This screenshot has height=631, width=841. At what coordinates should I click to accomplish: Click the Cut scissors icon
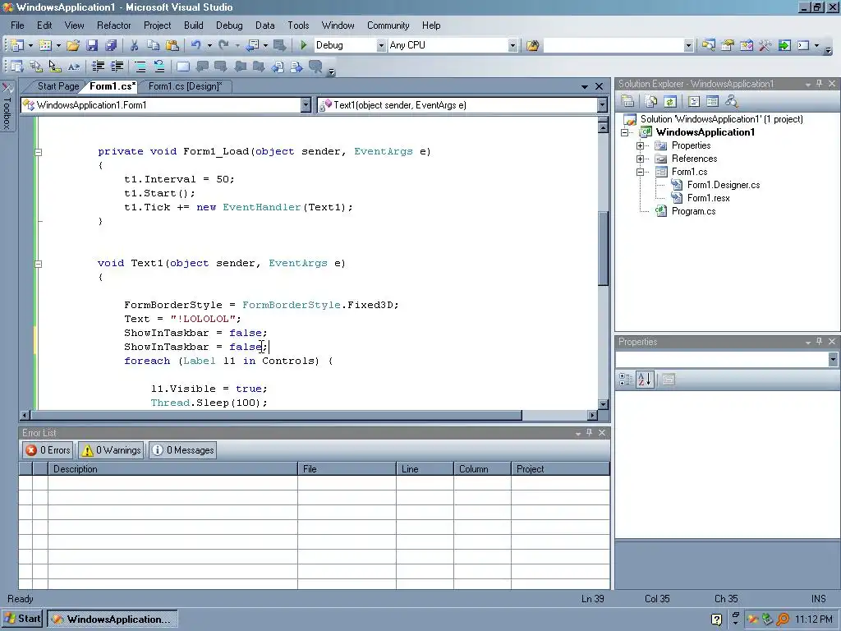pos(134,46)
